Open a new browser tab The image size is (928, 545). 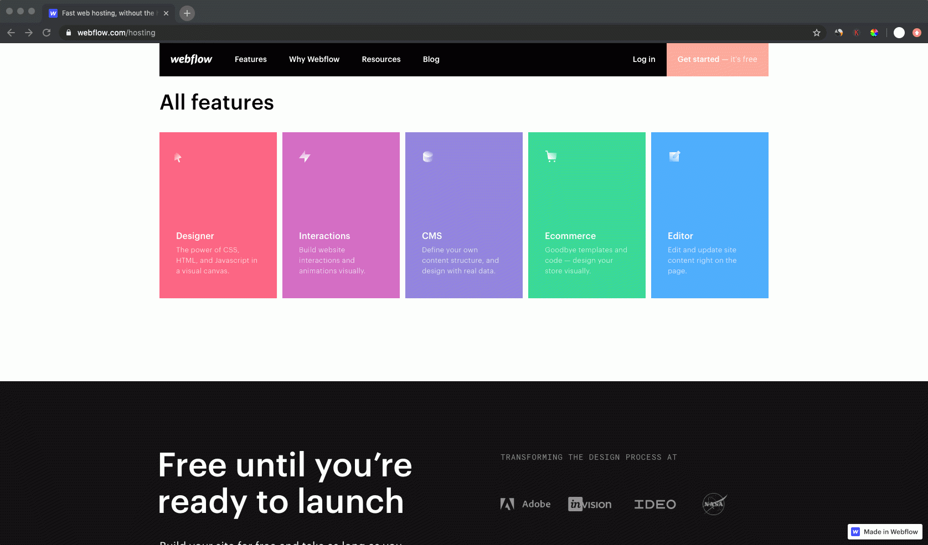(x=187, y=13)
